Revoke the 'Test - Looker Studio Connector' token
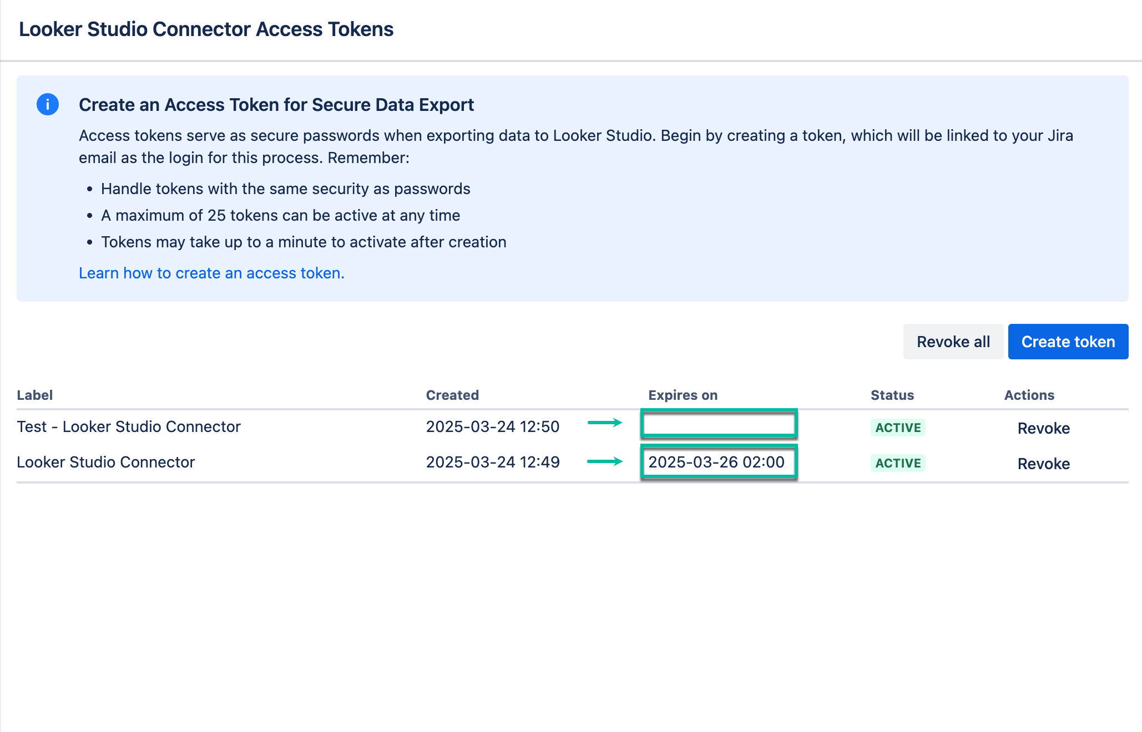The height and width of the screenshot is (732, 1142). click(x=1043, y=428)
